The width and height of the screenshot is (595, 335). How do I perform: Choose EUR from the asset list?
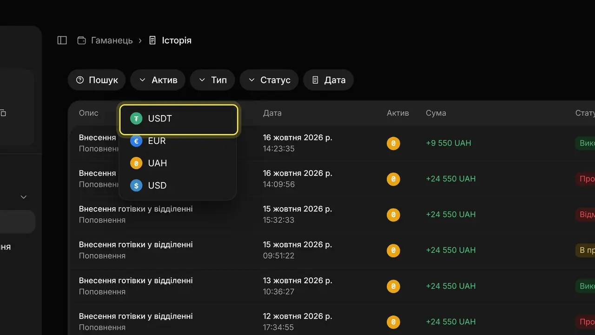(x=178, y=141)
